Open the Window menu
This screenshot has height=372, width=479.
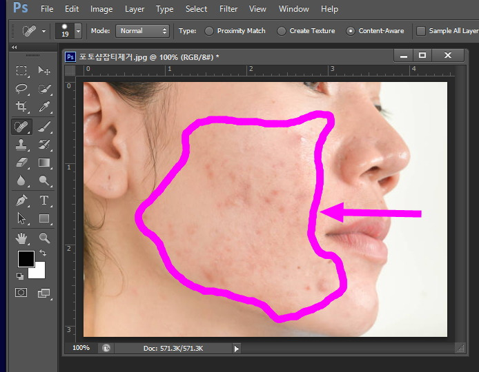(x=293, y=9)
